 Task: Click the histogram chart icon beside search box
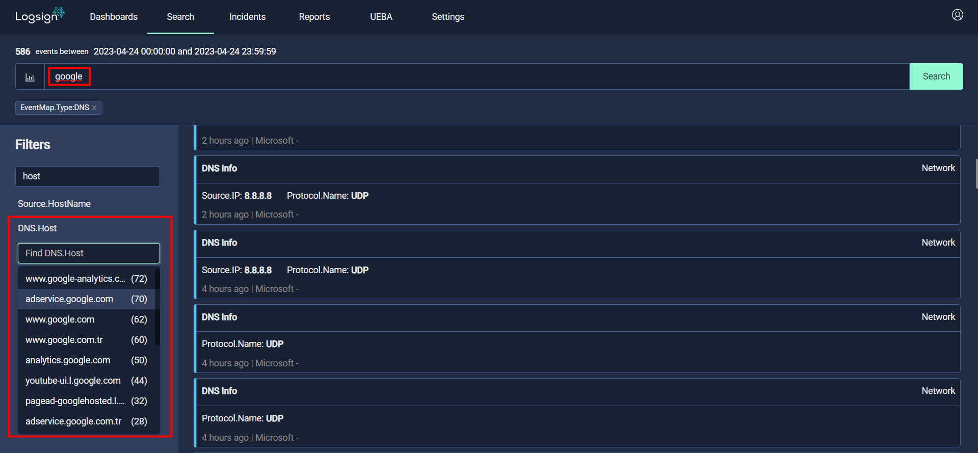(30, 77)
